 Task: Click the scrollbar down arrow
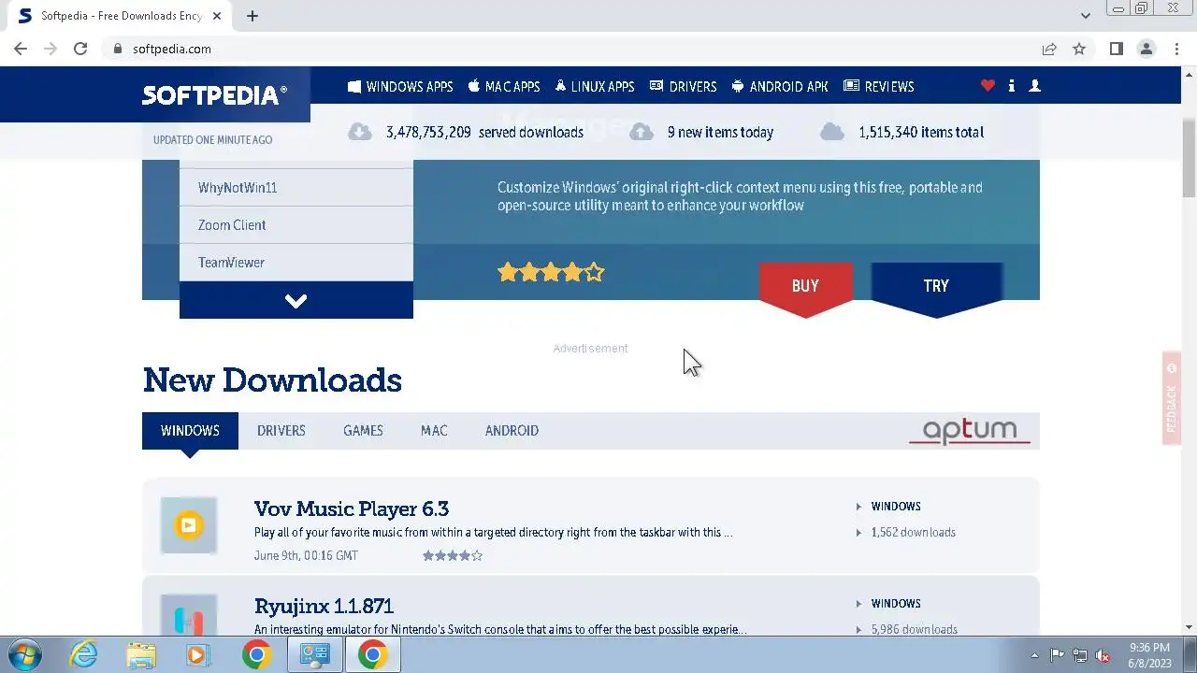click(x=1189, y=627)
